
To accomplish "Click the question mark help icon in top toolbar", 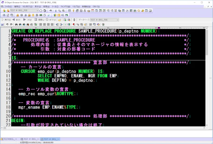I will (x=150, y=11).
